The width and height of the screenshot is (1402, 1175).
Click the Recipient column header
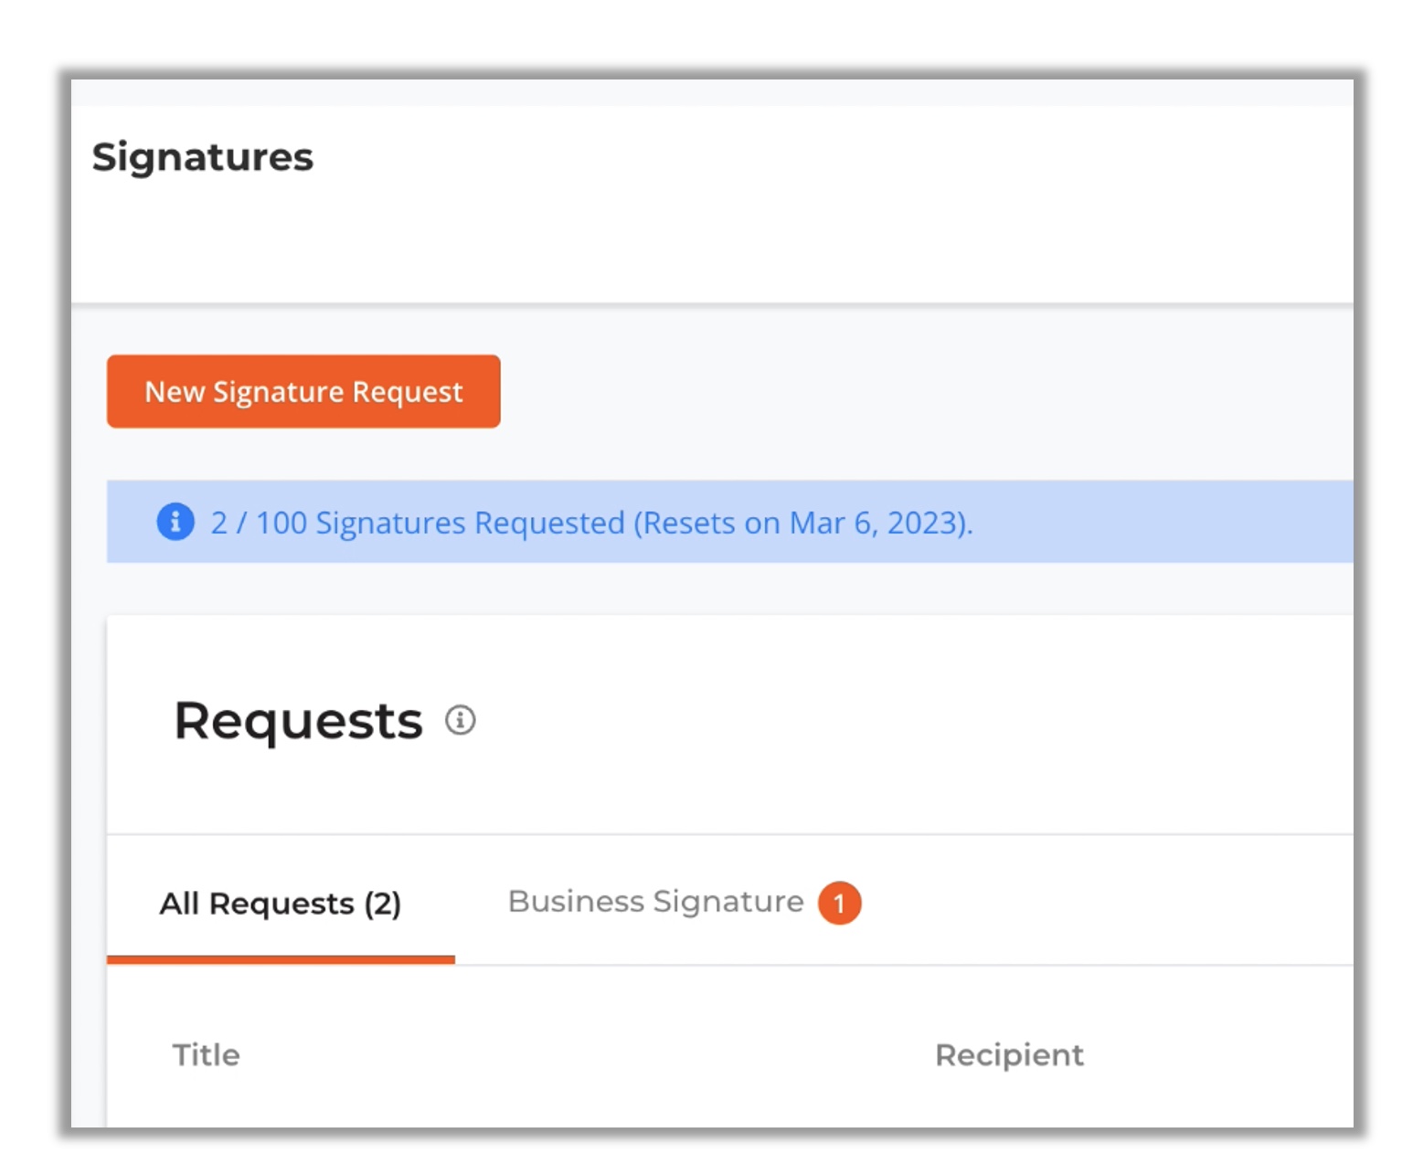coord(1009,1054)
